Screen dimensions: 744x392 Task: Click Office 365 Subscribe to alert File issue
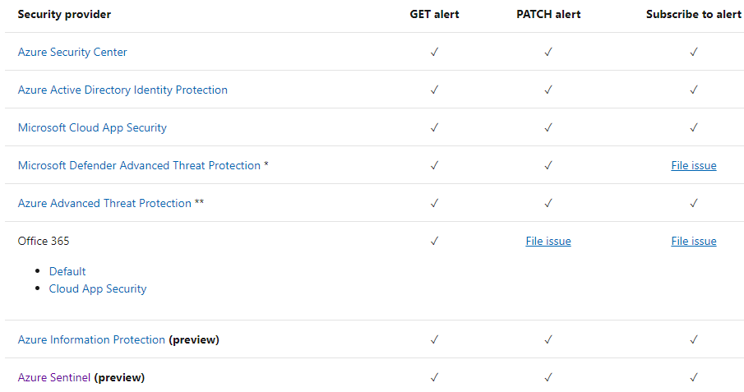693,241
